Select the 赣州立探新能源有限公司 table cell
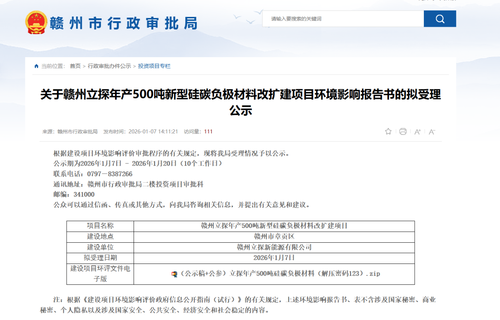The height and width of the screenshot is (320, 500). coord(274,247)
